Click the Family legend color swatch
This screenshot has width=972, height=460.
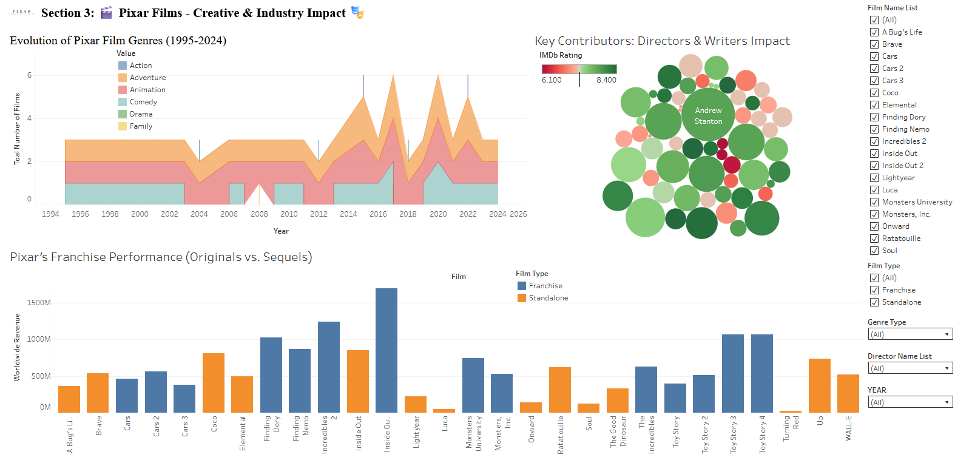[x=123, y=126]
